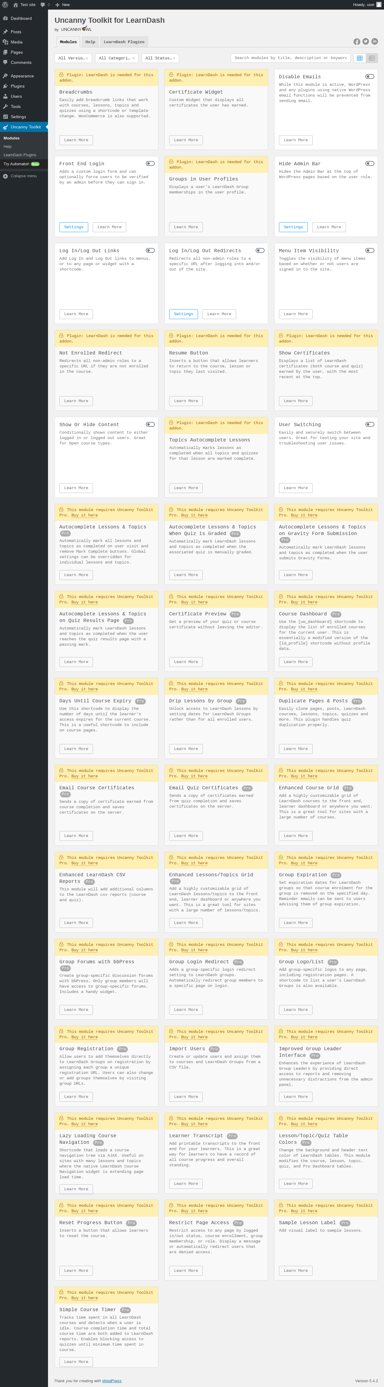Image resolution: width=384 pixels, height=1387 pixels.
Task: Turn on the User Switching module
Action: [370, 424]
